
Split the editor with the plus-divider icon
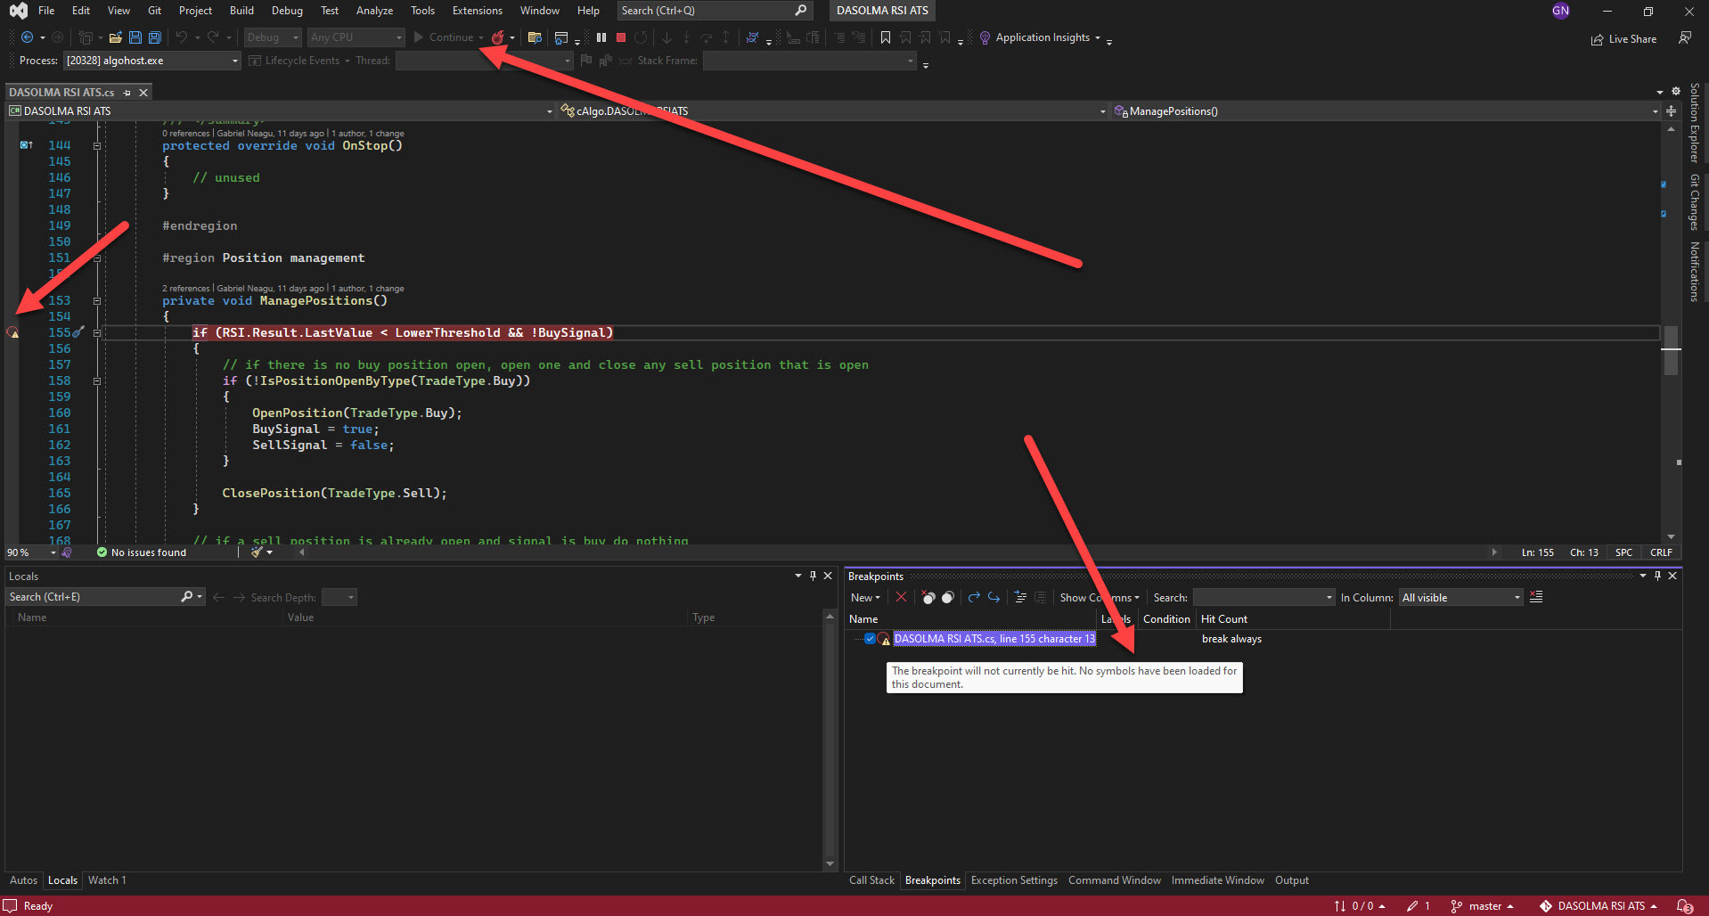(1671, 110)
